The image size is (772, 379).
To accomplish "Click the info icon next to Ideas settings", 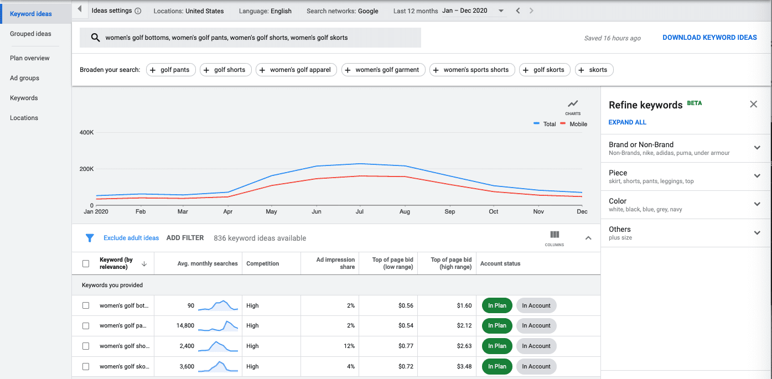I will tap(137, 10).
